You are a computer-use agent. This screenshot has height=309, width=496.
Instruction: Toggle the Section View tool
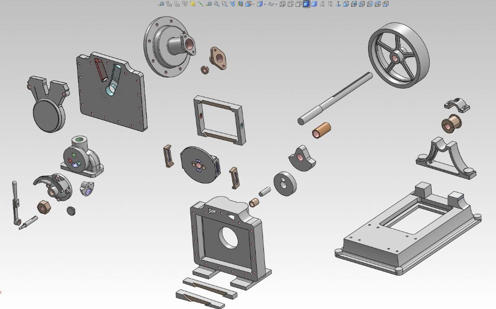pyautogui.click(x=240, y=4)
